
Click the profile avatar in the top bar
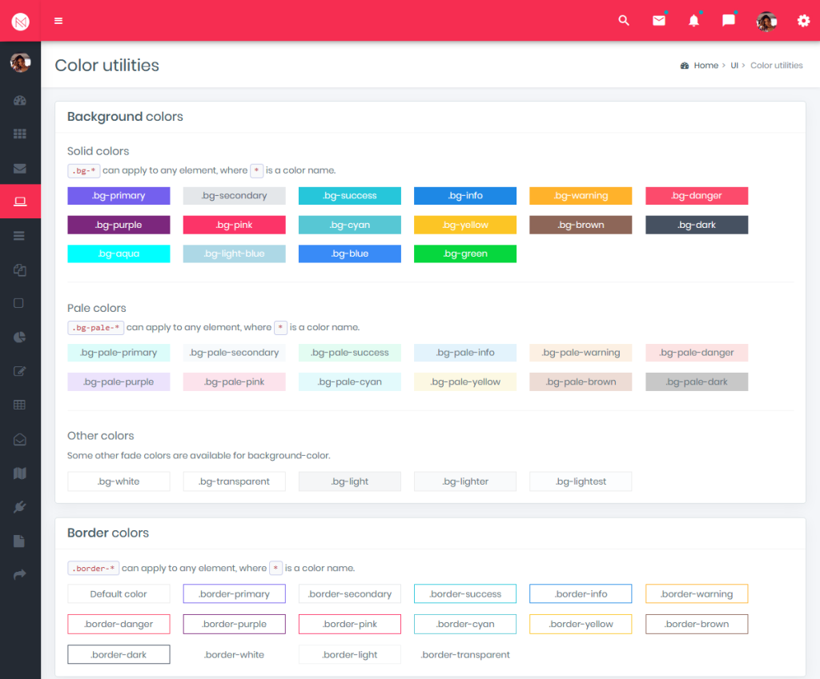click(766, 21)
